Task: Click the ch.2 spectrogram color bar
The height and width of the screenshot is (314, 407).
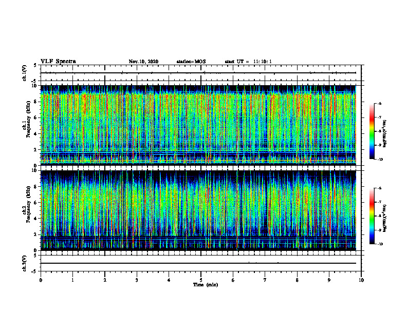Action: 372,216
